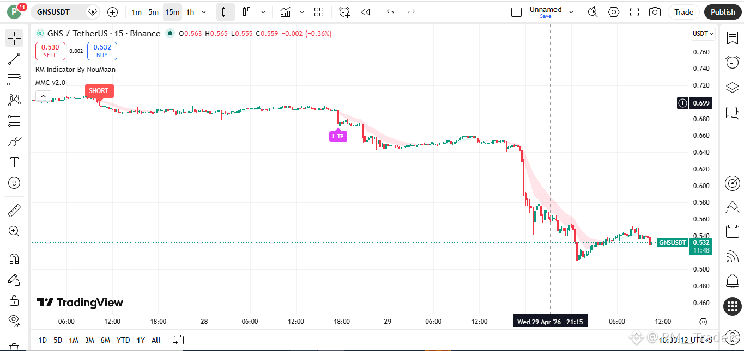
Task: Open the calendar panel
Action: pos(733,231)
